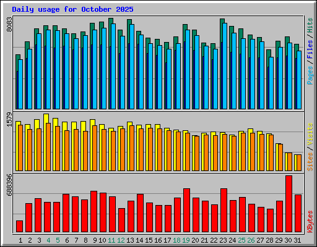Image resolution: width=317 pixels, height=247 pixels.
Task: Click day 11 green label
Action: (111, 240)
